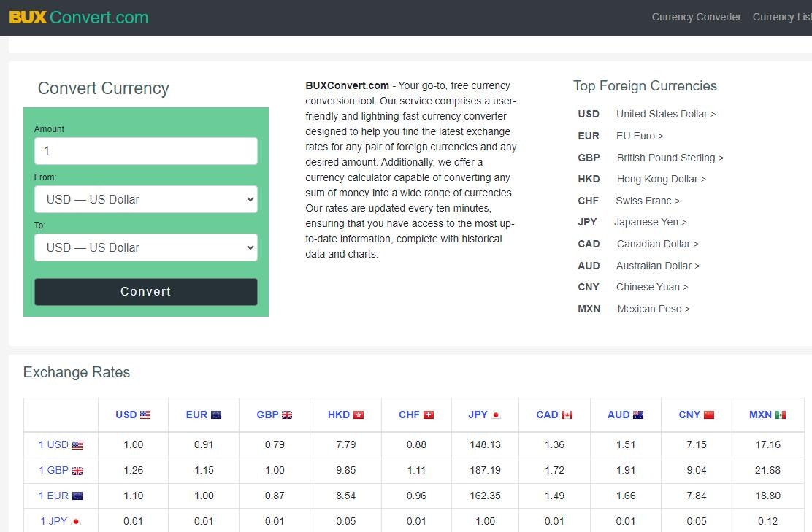
Task: Click USD column header link
Action: (x=126, y=415)
